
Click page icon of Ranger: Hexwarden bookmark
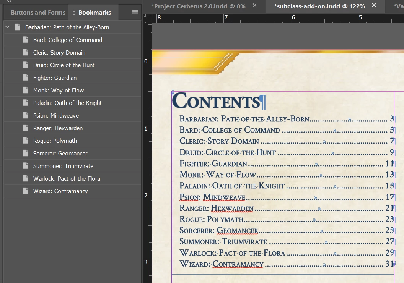point(26,128)
